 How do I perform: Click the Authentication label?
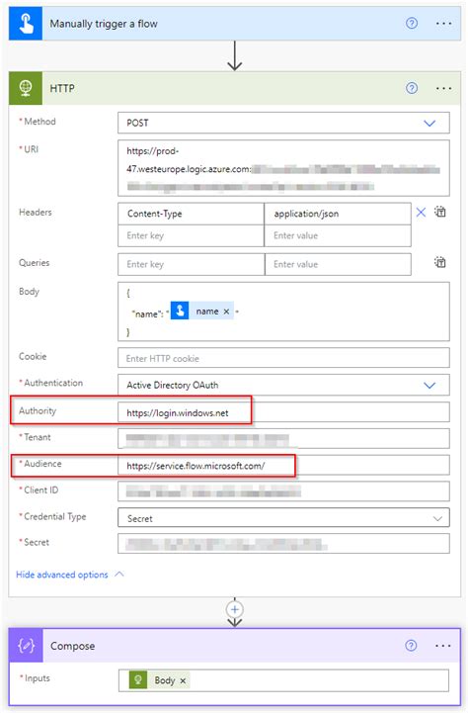pyautogui.click(x=53, y=383)
